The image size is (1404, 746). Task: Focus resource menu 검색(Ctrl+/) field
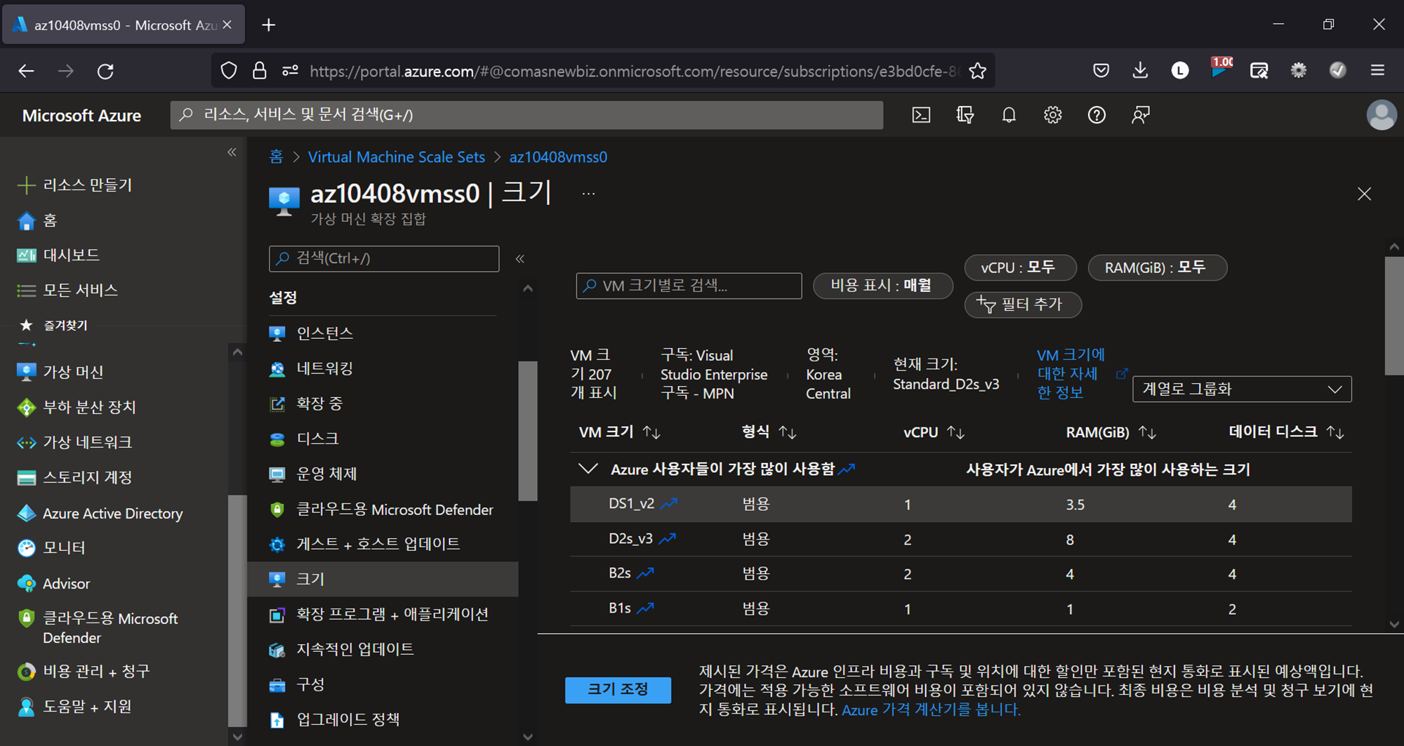coord(384,258)
